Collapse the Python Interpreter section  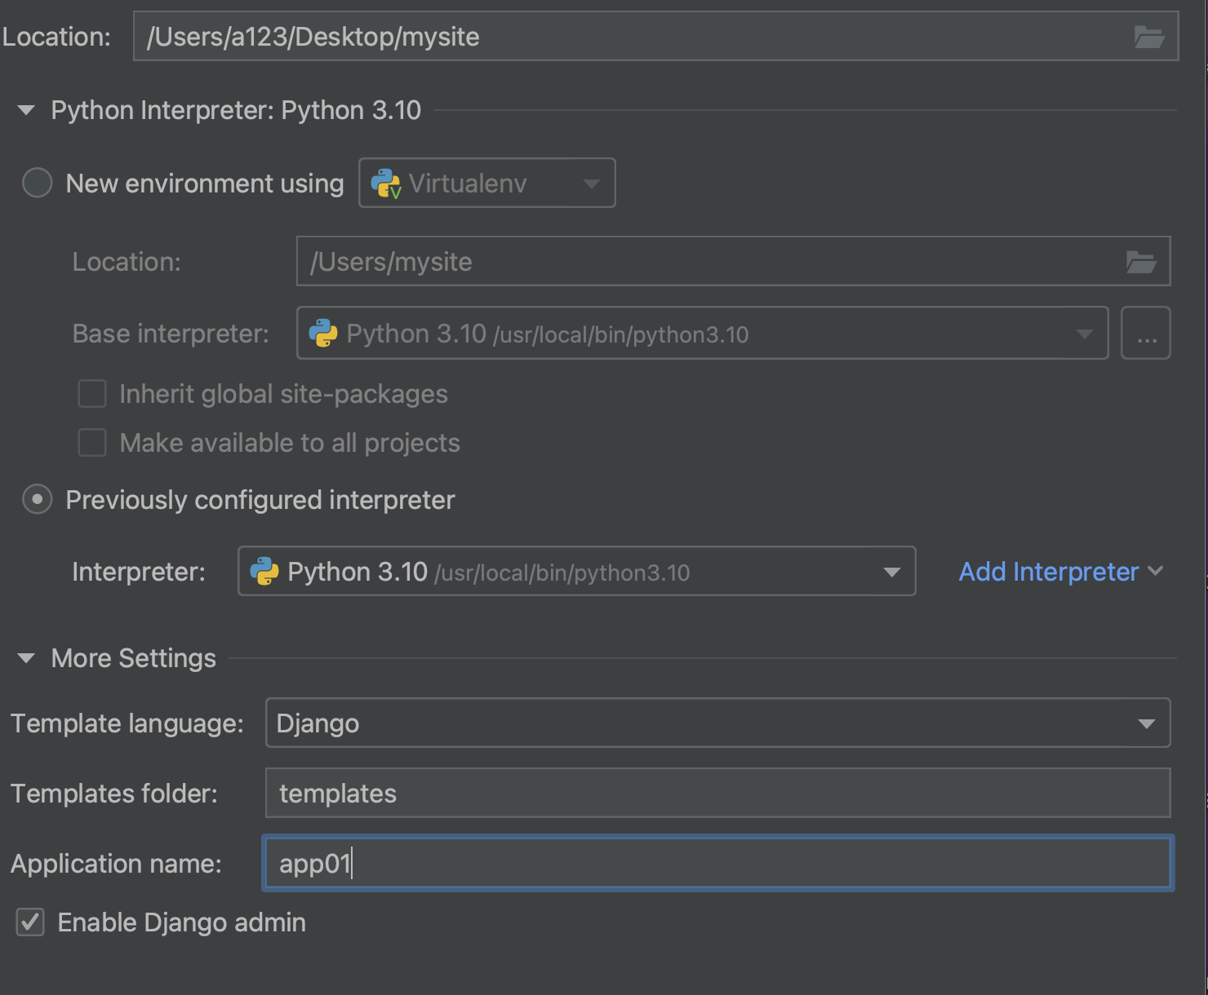point(26,110)
